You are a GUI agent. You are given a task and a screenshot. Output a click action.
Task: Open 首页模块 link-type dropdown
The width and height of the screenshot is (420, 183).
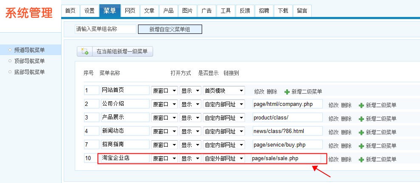click(x=224, y=91)
